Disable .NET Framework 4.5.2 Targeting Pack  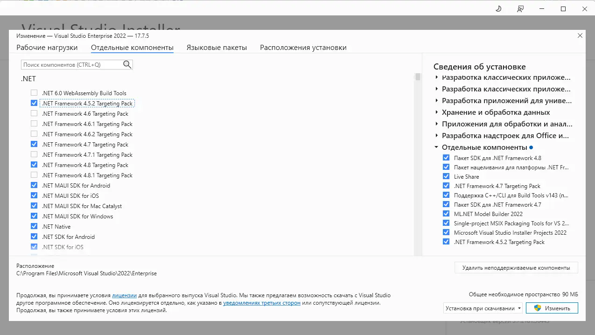coord(34,103)
